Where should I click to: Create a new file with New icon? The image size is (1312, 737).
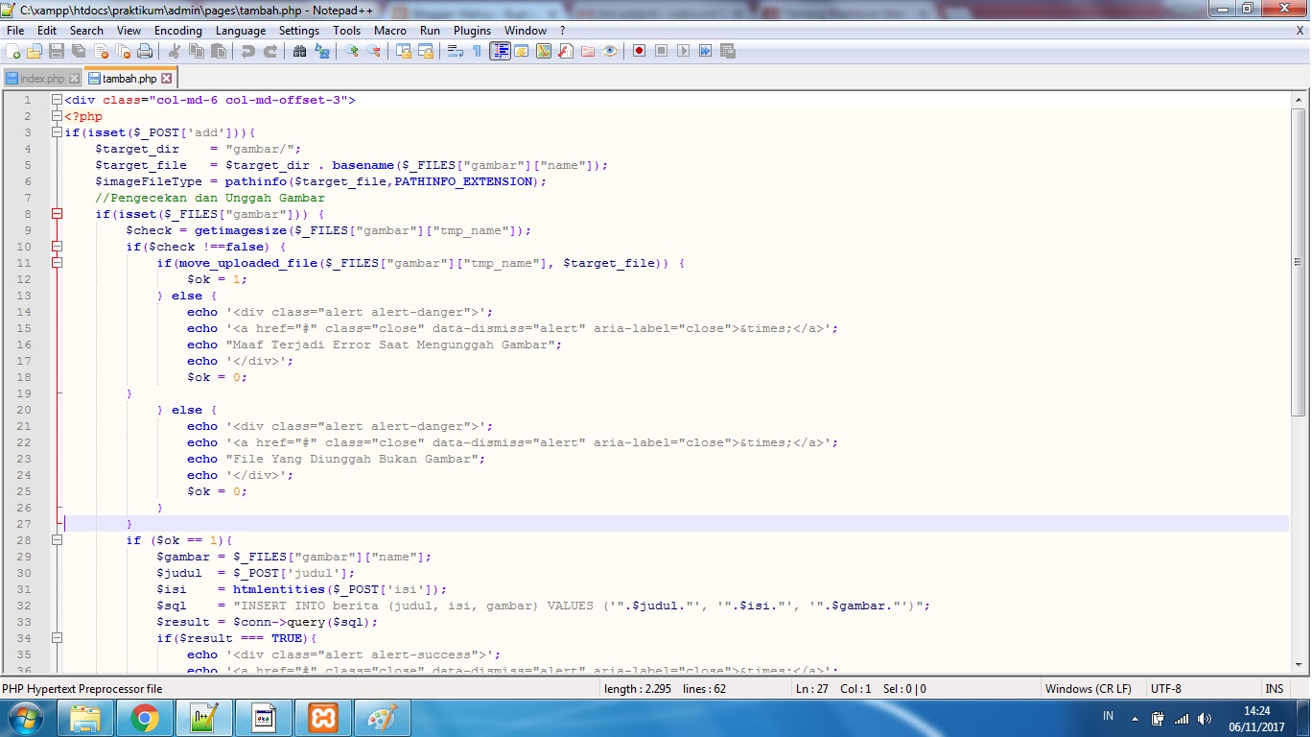[12, 51]
